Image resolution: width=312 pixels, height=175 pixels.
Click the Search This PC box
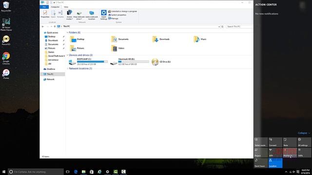pos(239,27)
